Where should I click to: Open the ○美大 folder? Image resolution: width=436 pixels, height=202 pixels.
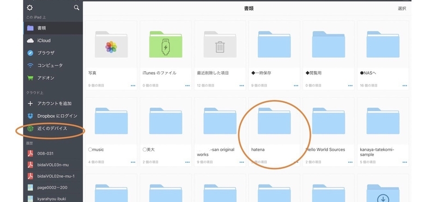pos(166,132)
